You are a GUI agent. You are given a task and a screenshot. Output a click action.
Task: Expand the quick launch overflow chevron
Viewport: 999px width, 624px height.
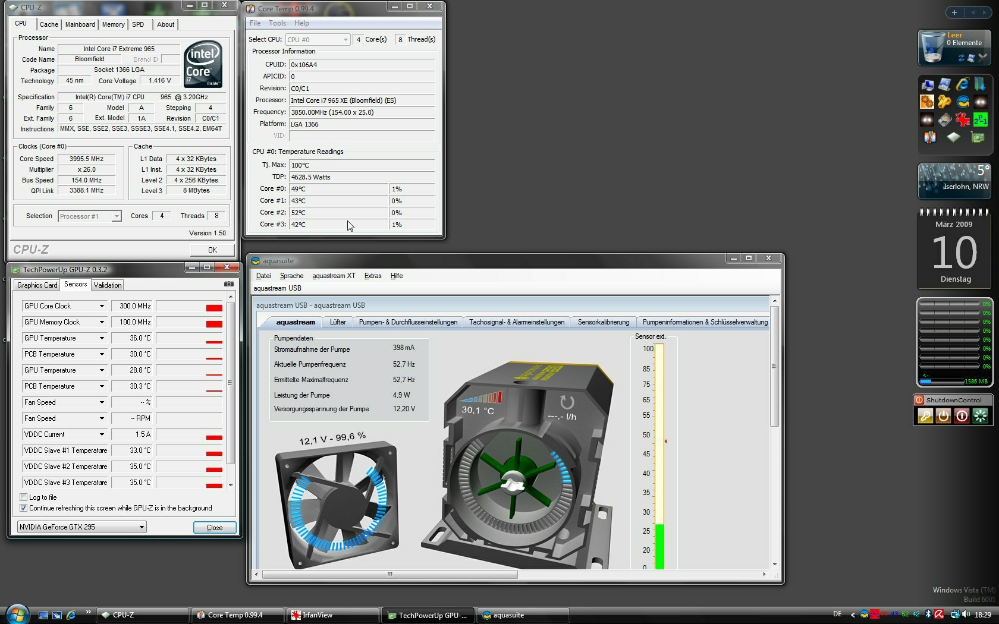88,612
